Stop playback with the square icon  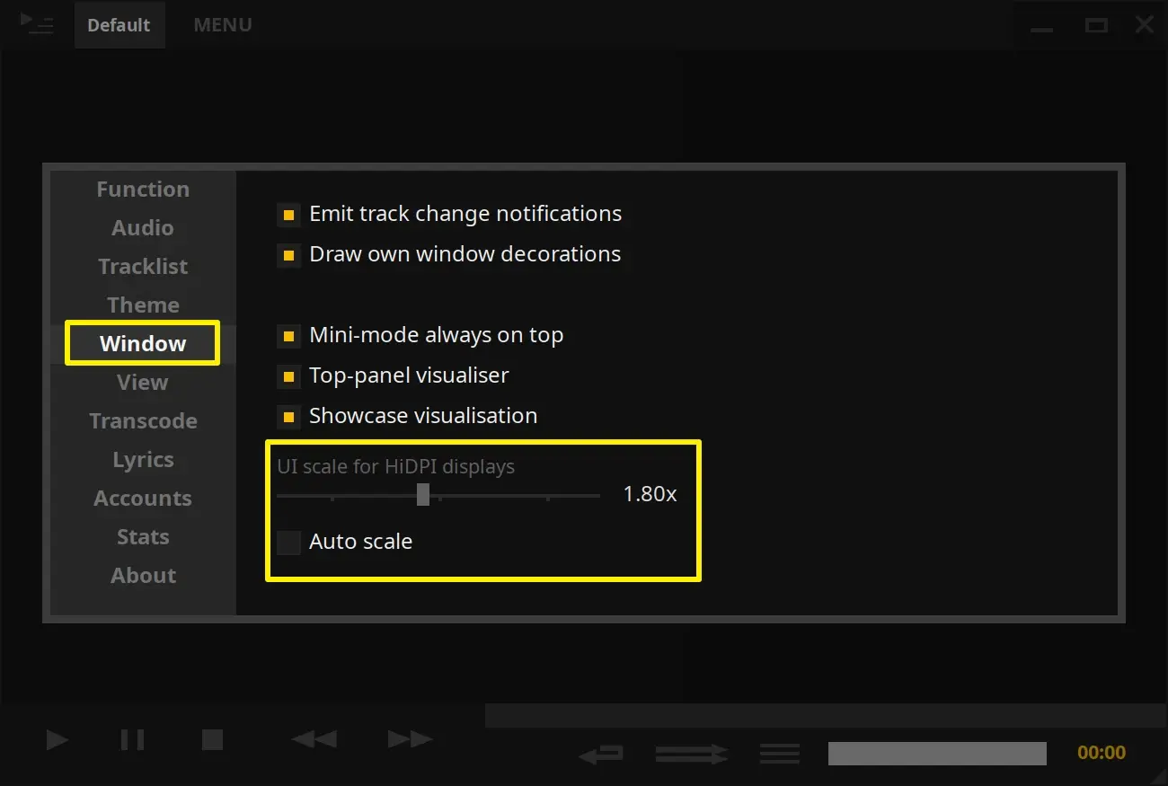212,739
